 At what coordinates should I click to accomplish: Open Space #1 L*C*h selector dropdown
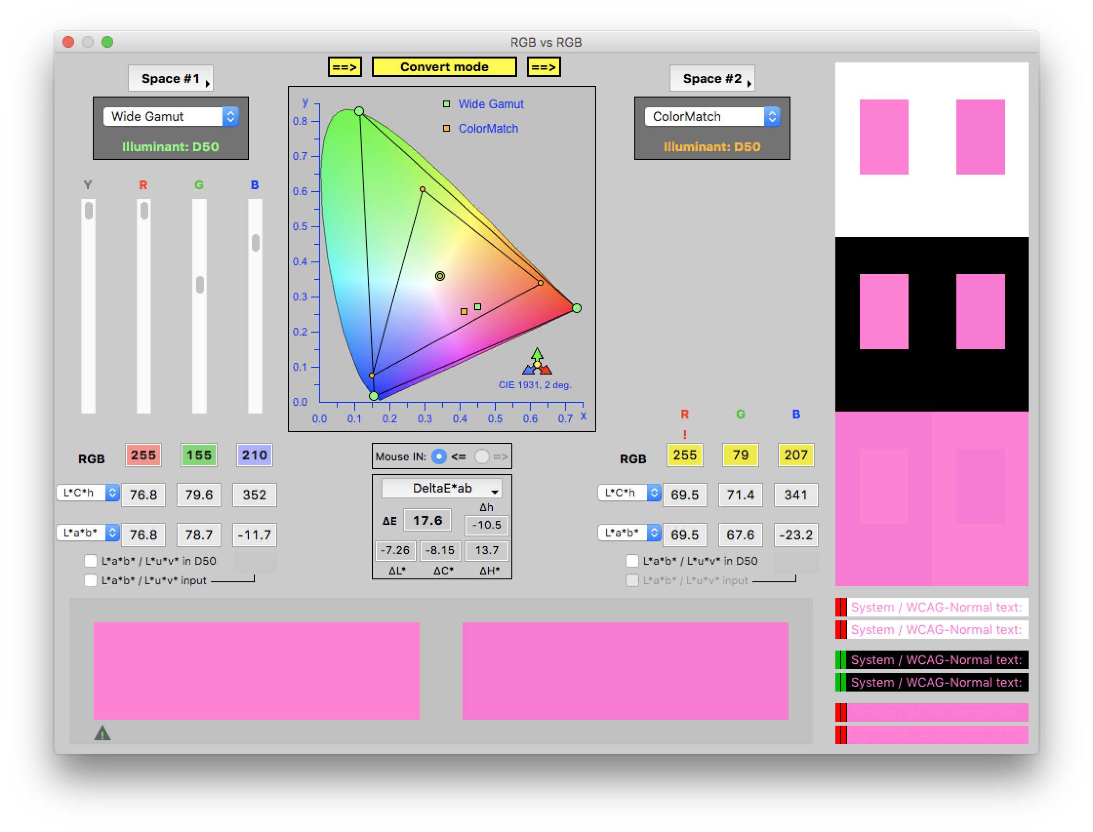88,493
